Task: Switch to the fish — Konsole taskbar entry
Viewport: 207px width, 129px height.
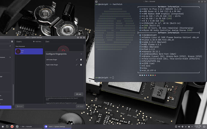Action: [29, 127]
